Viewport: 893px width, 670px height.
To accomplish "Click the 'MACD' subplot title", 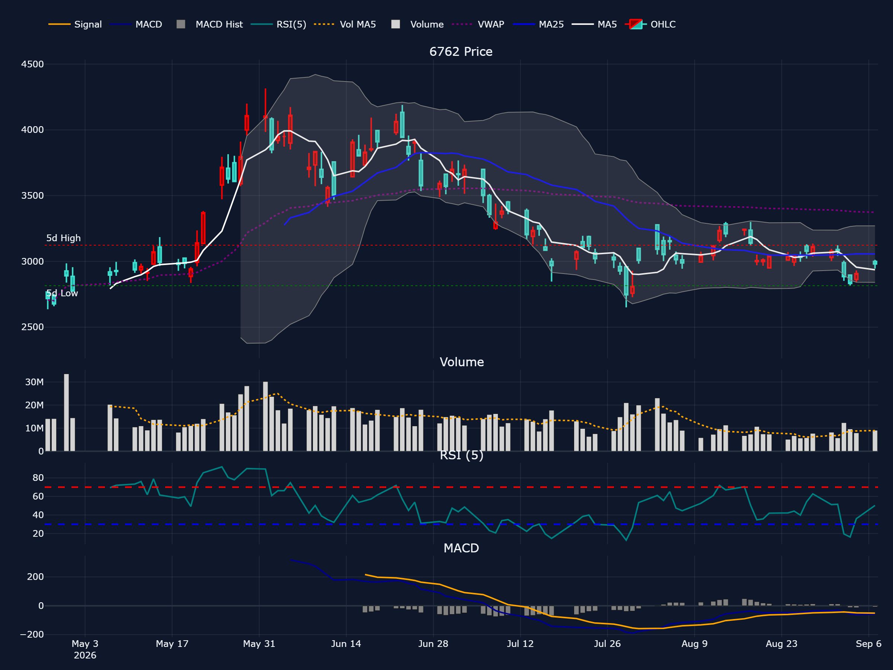I will coord(461,548).
